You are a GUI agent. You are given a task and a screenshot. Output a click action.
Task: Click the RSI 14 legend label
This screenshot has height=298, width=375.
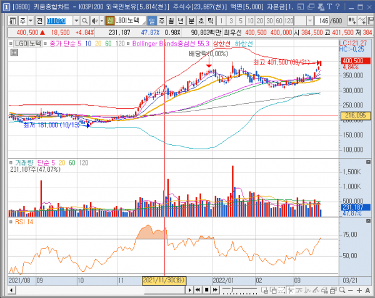[x=24, y=222]
